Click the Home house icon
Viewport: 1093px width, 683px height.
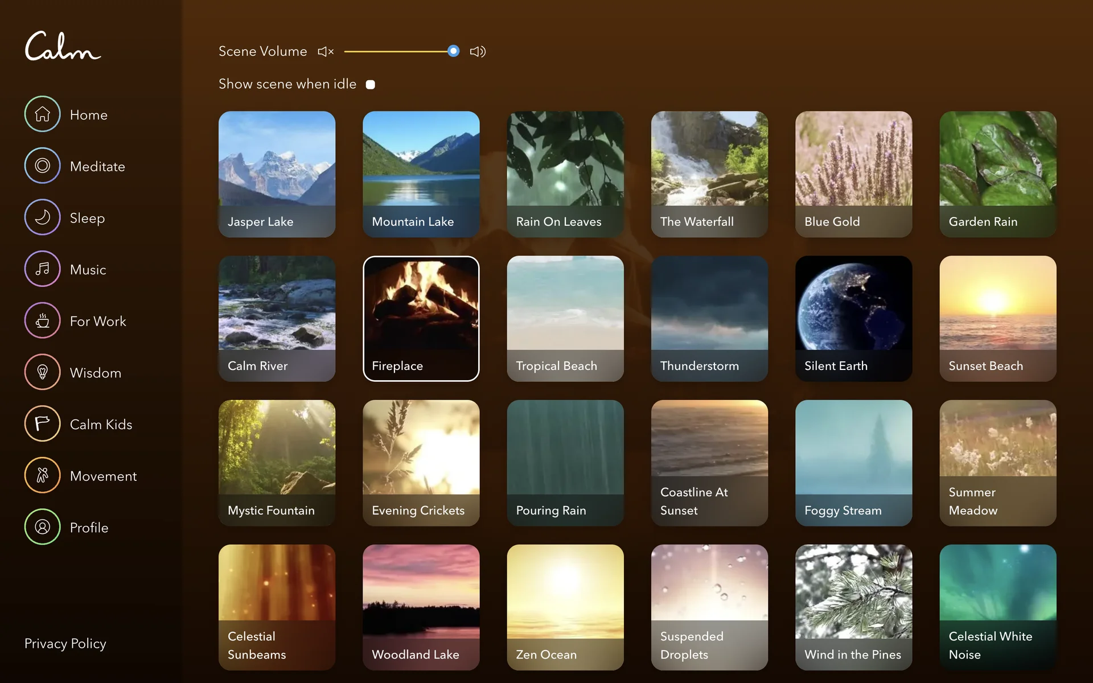(42, 114)
